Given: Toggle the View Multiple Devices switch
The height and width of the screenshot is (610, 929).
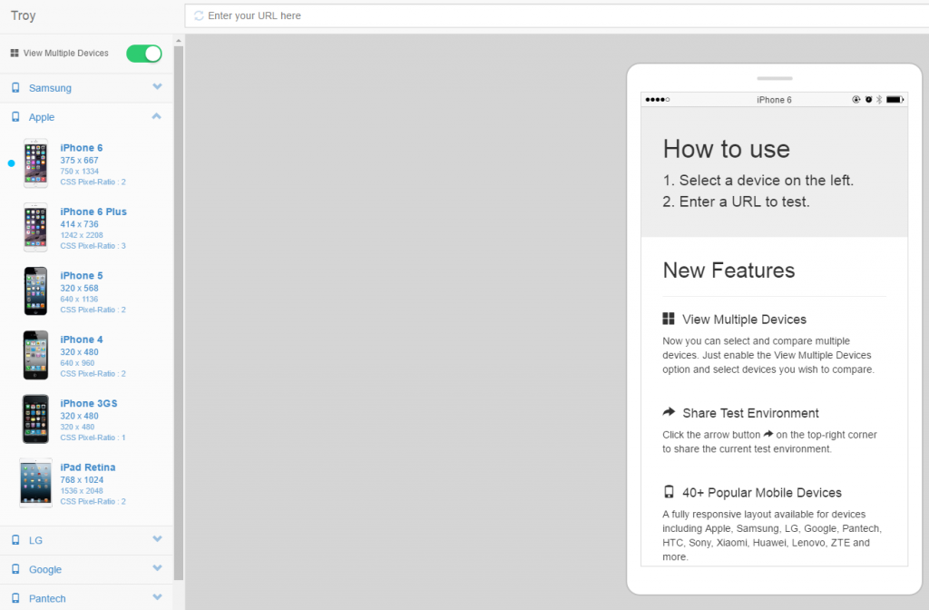Looking at the screenshot, I should (x=144, y=54).
